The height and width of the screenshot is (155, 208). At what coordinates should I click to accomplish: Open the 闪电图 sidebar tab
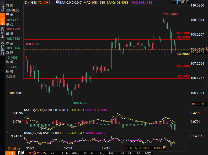pos(3,33)
